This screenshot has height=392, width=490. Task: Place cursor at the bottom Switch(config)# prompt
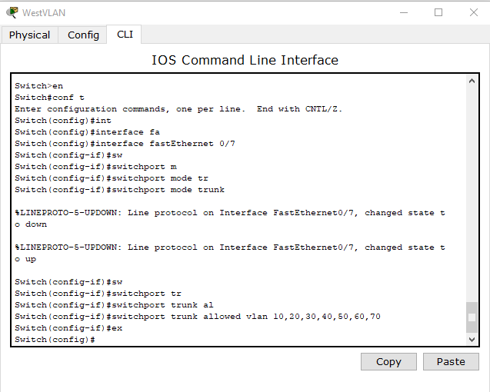tap(55, 340)
